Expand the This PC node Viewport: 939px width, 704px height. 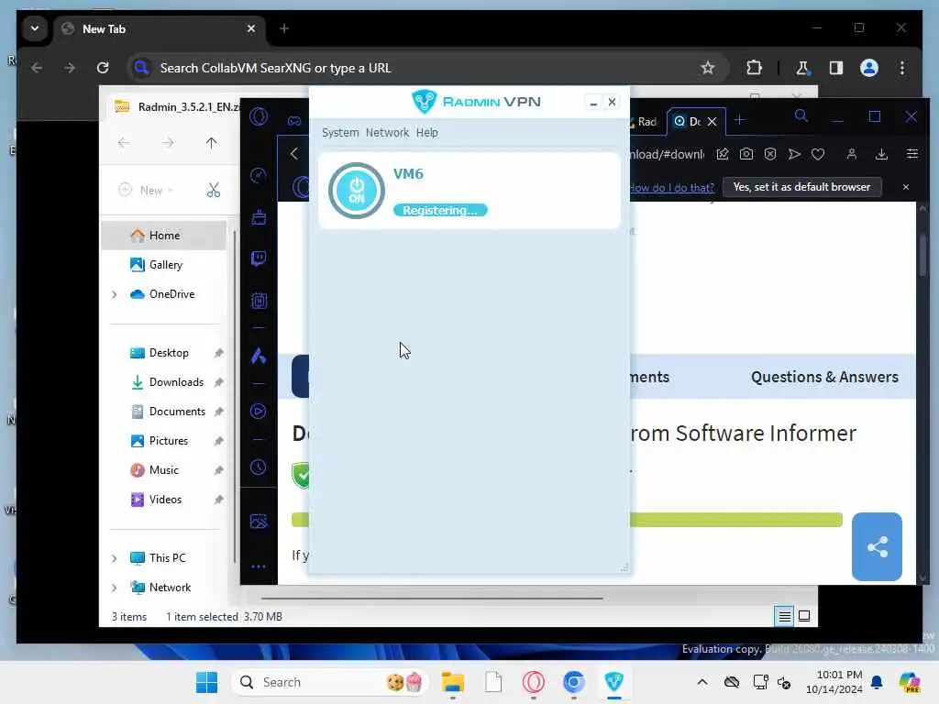point(115,558)
